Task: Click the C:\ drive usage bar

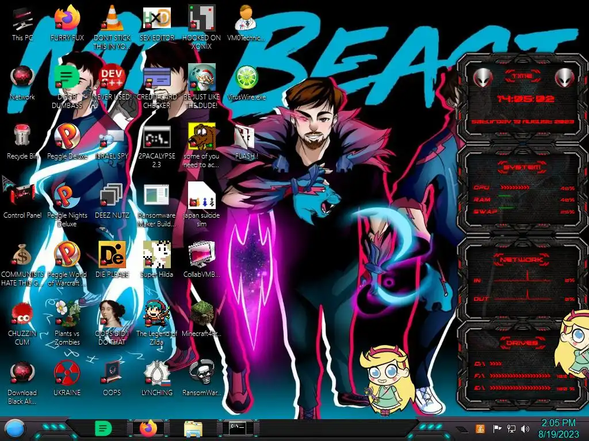Action: click(x=496, y=363)
